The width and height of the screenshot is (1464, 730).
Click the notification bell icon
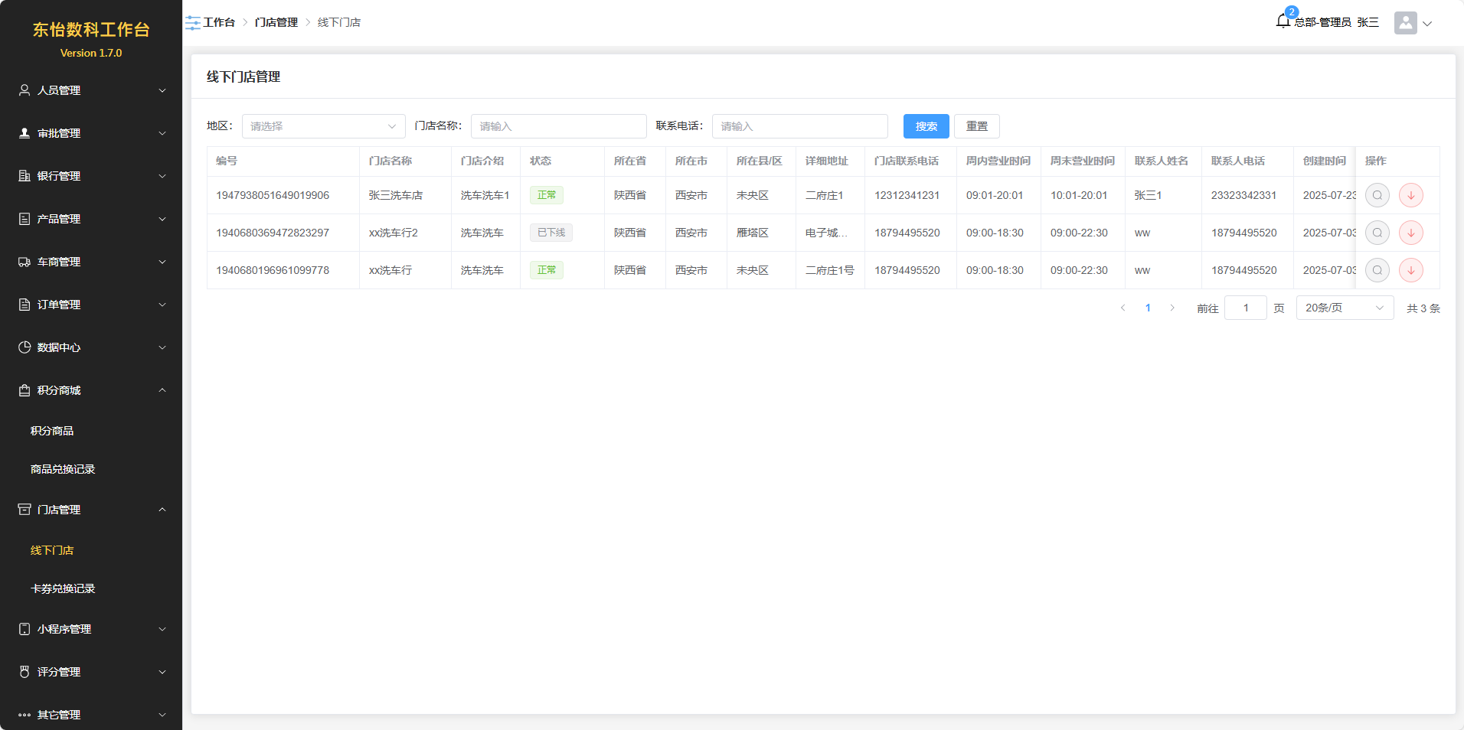pos(1283,21)
